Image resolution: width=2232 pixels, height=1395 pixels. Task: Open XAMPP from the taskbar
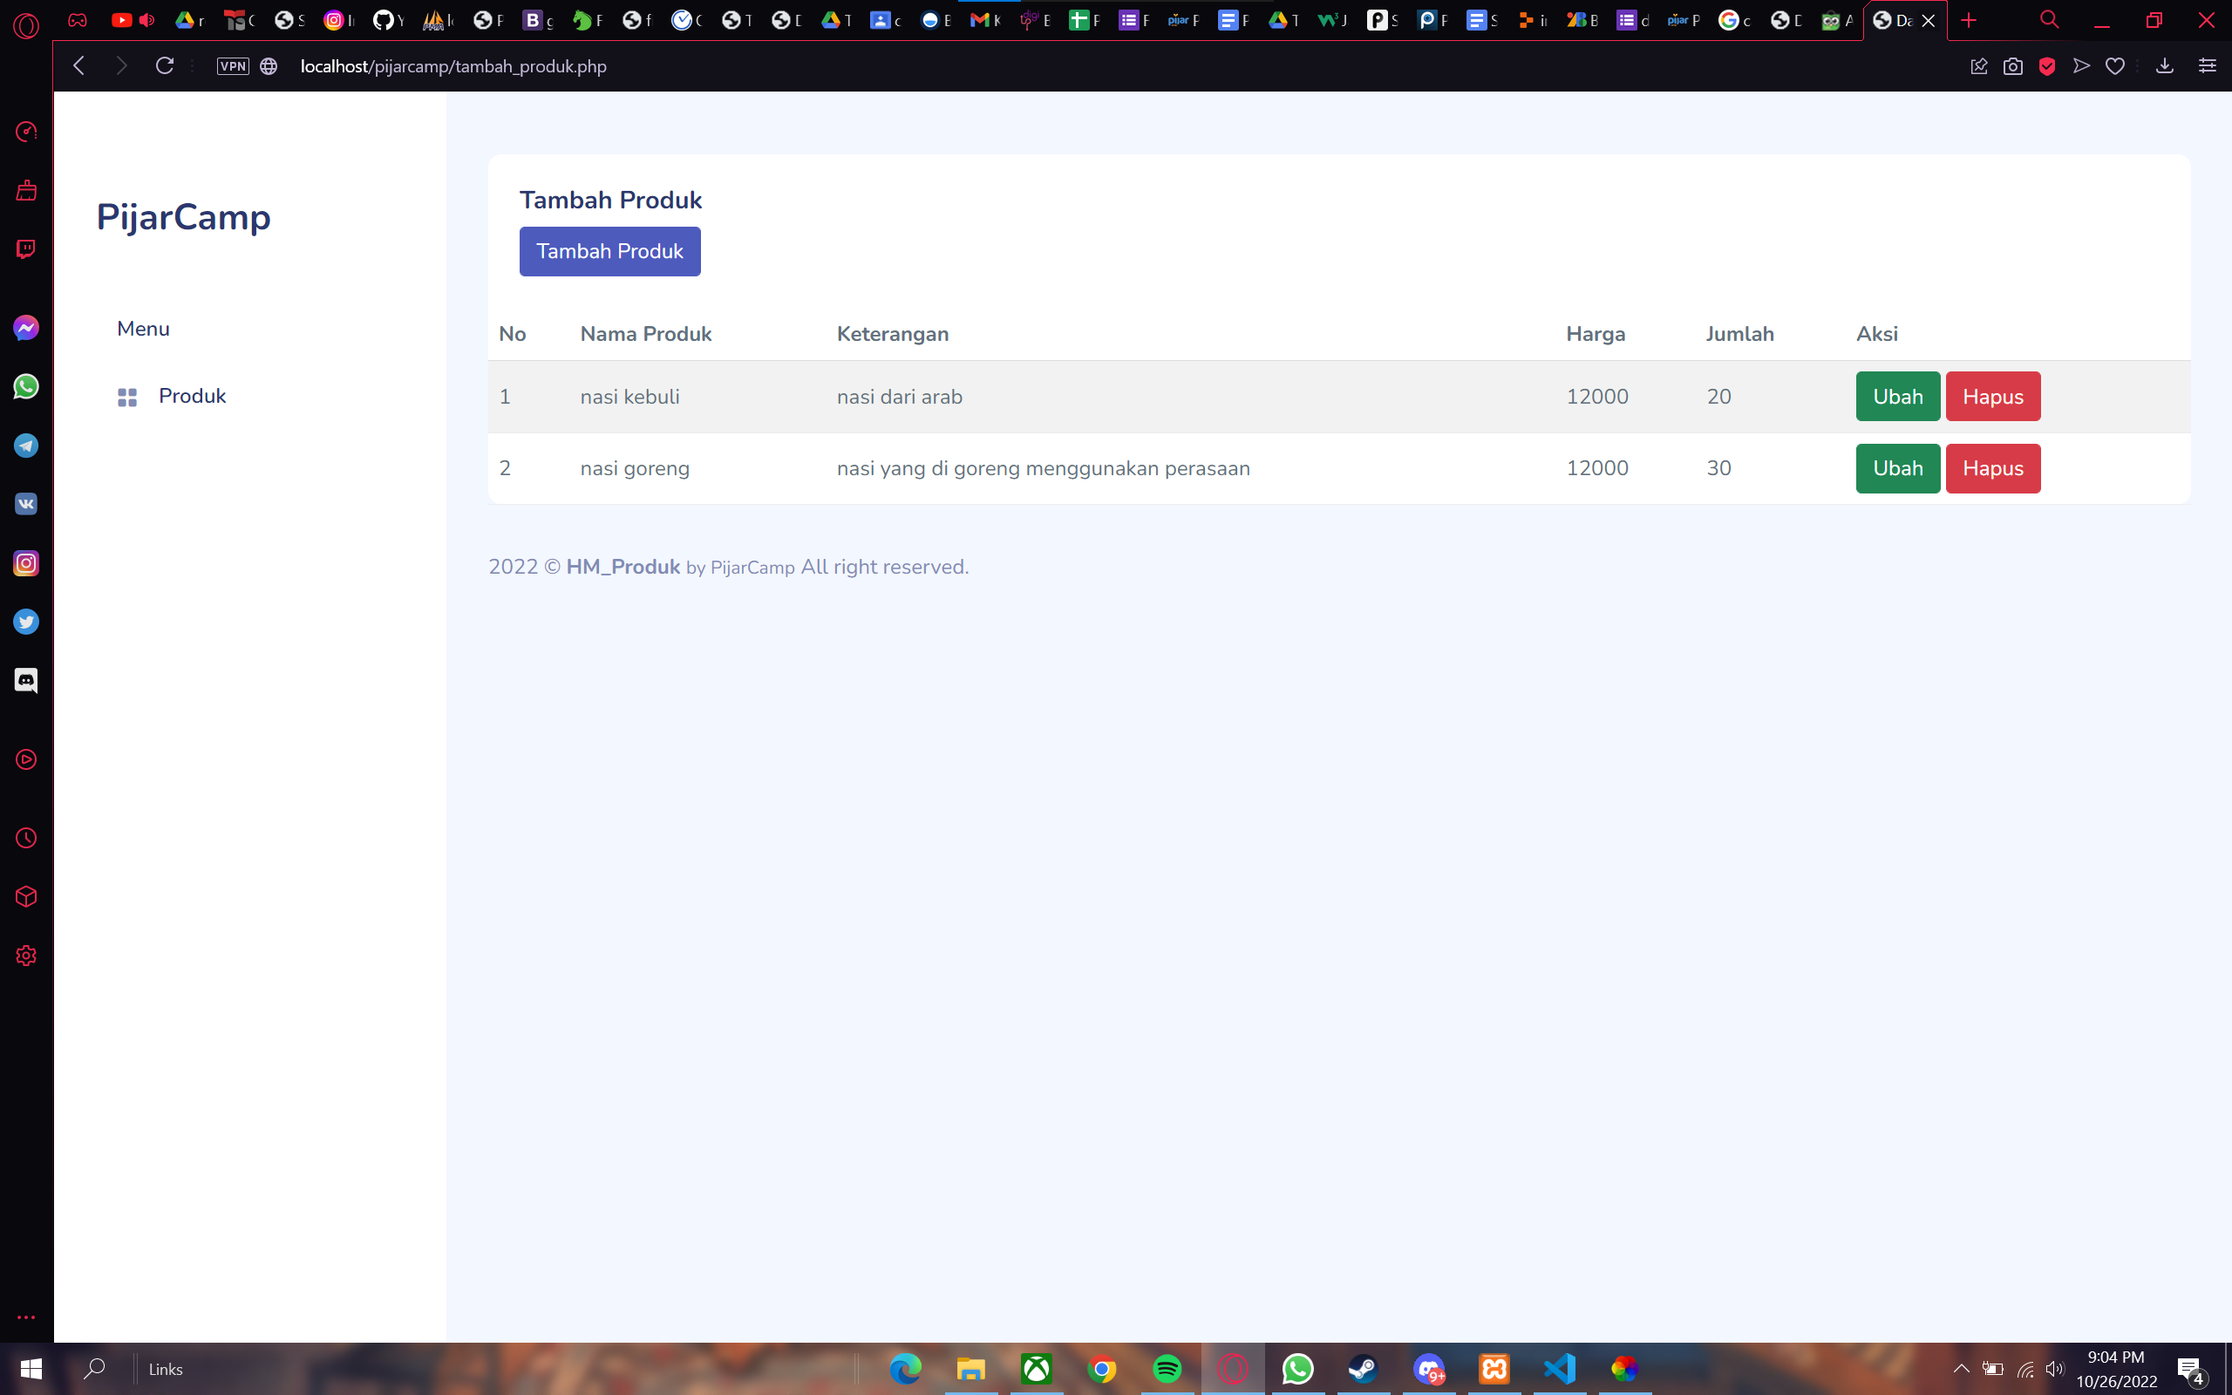(1494, 1368)
